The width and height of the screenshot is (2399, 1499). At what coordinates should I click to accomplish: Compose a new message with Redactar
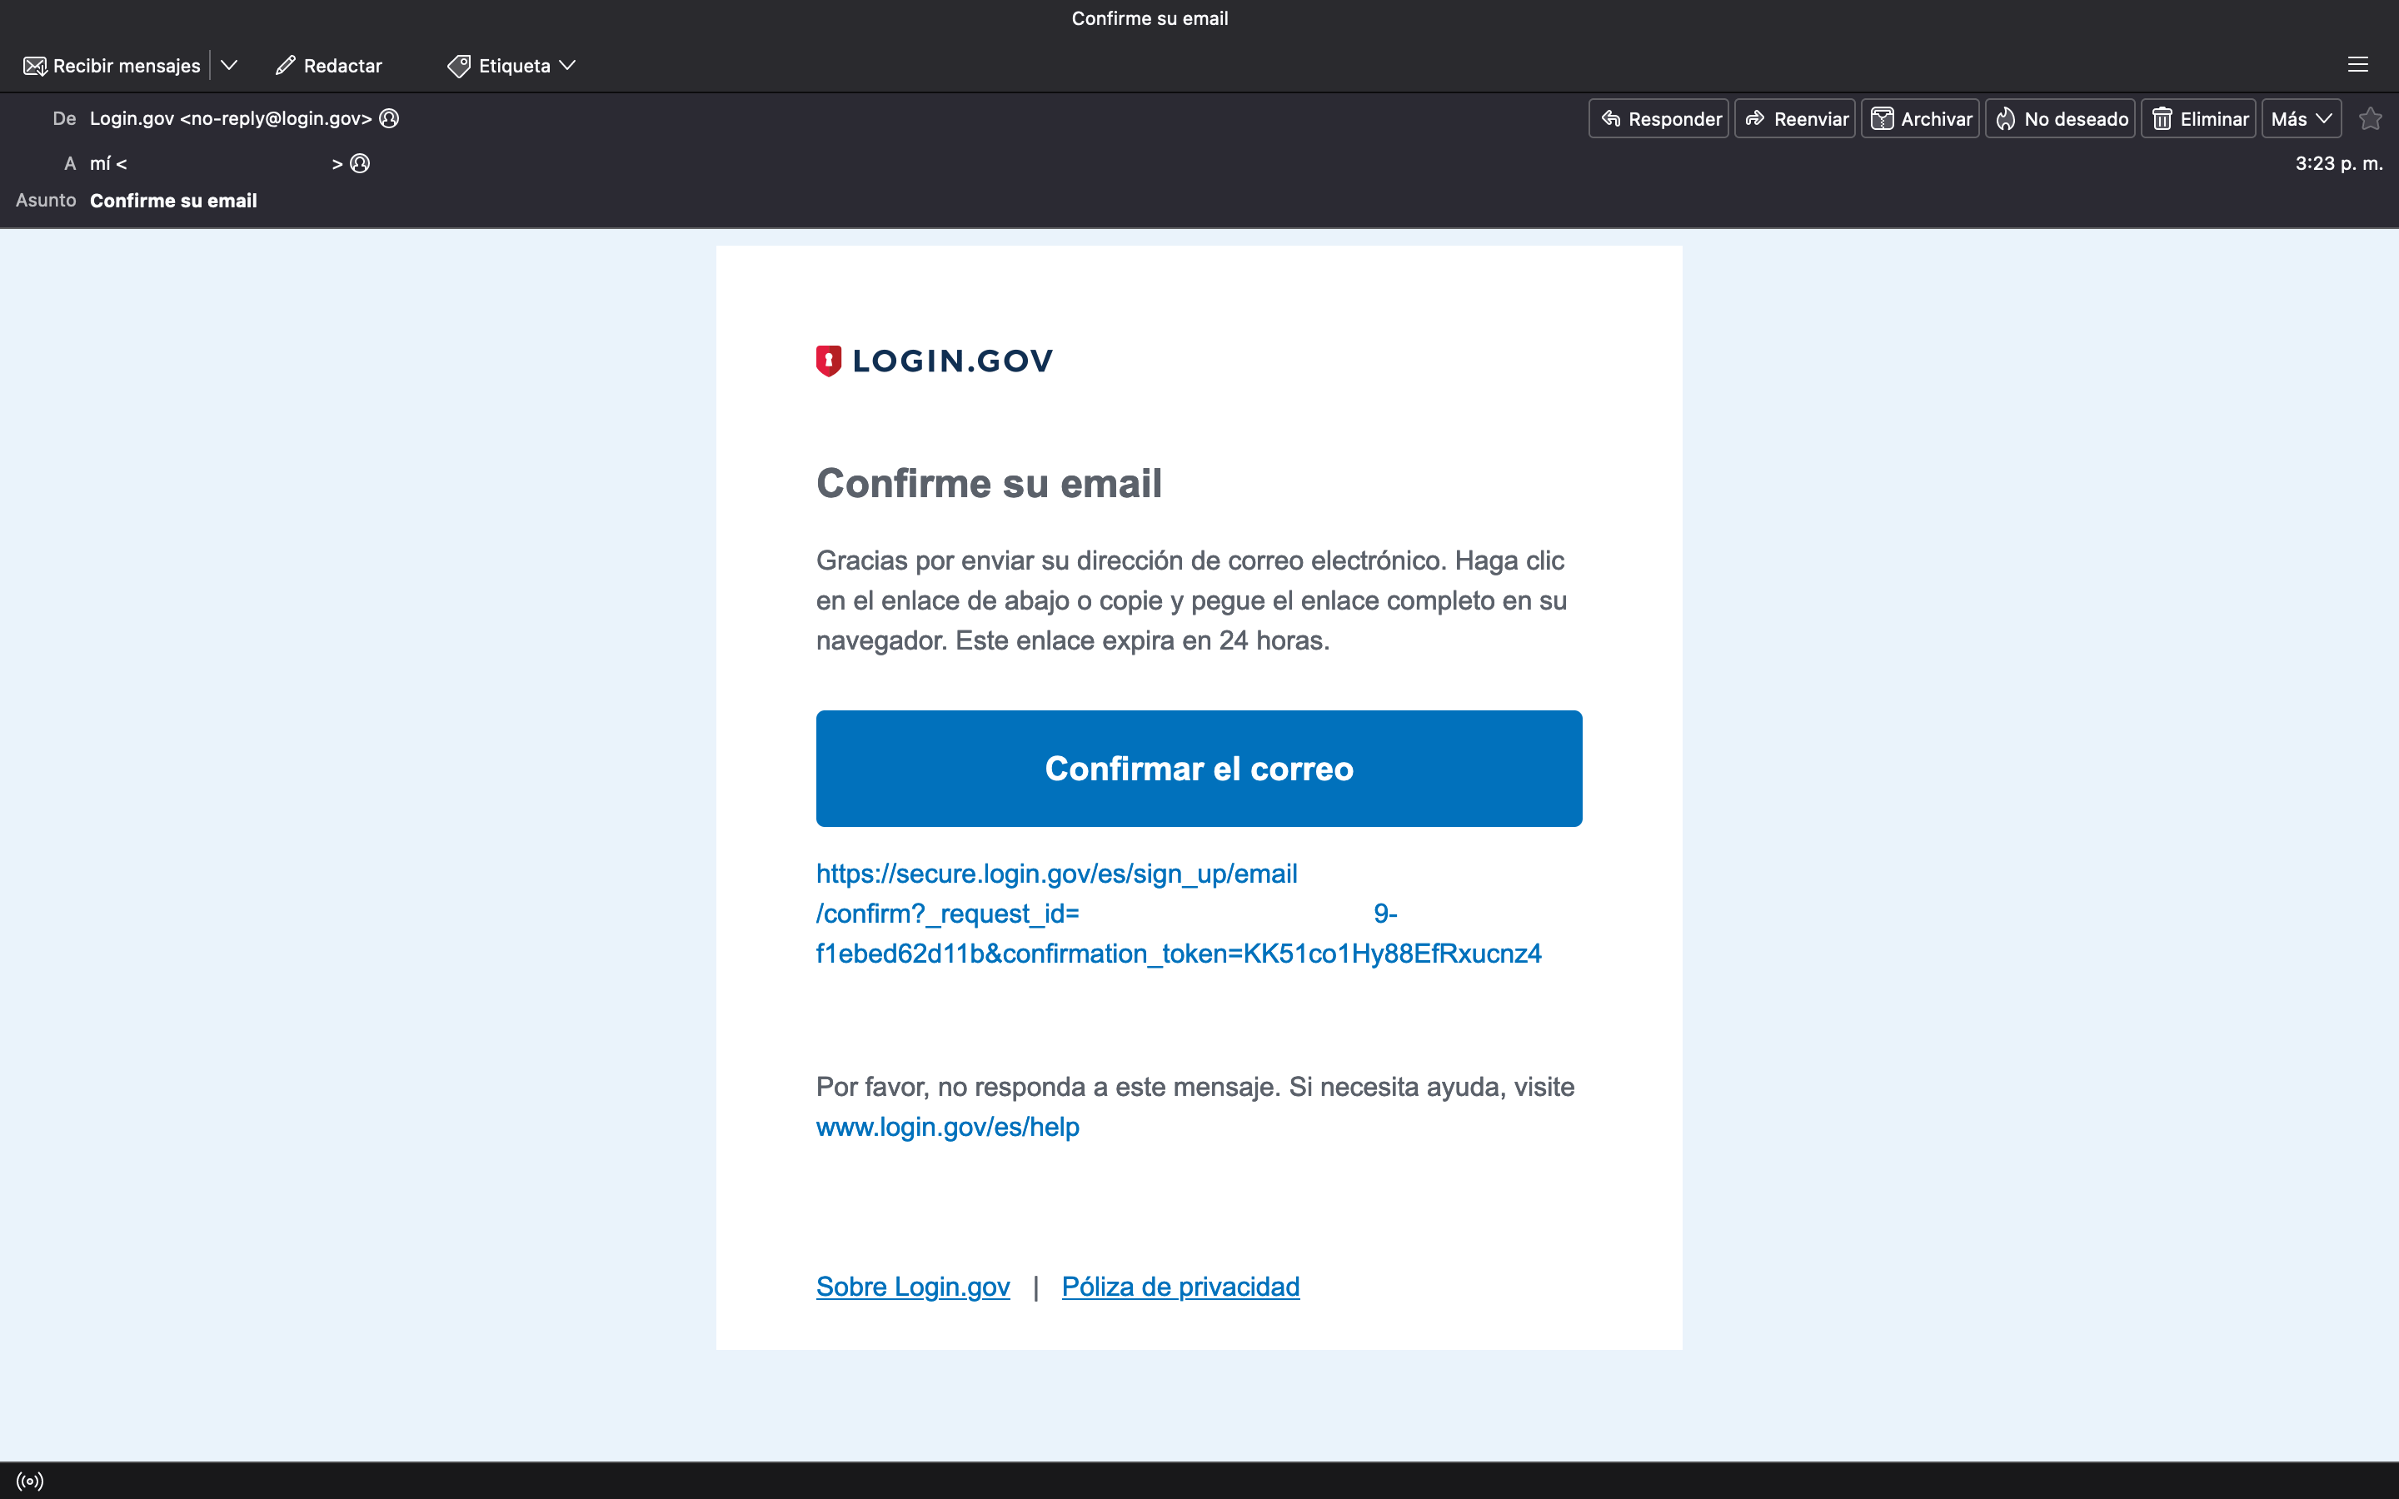328,66
